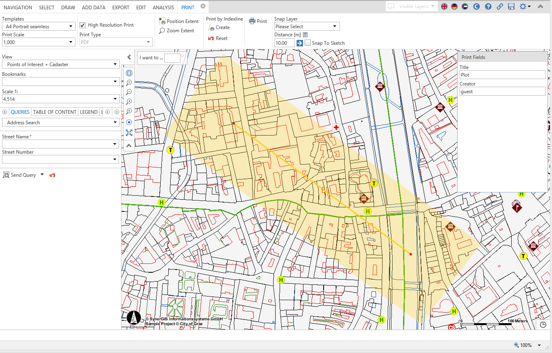Click the zoom in magnifier on map toolbar

coord(129,83)
